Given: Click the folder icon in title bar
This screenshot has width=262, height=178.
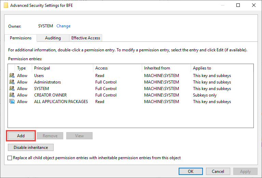Looking at the screenshot, I should pyautogui.click(x=6, y=5).
